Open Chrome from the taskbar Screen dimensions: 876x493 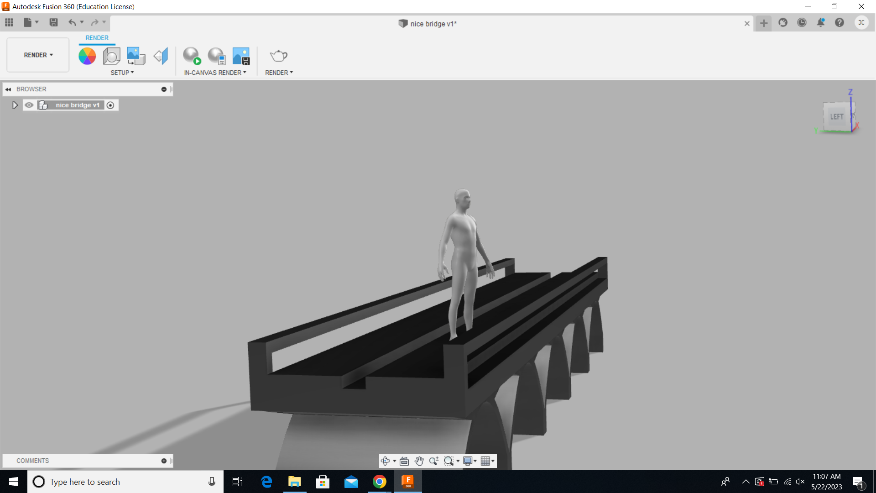click(x=380, y=482)
